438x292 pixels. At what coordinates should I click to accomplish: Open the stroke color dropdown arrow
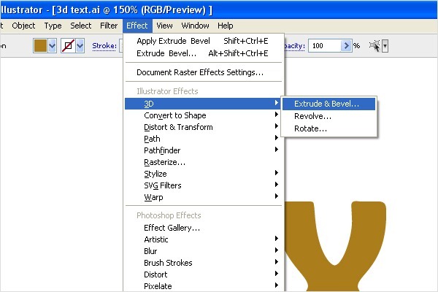80,46
